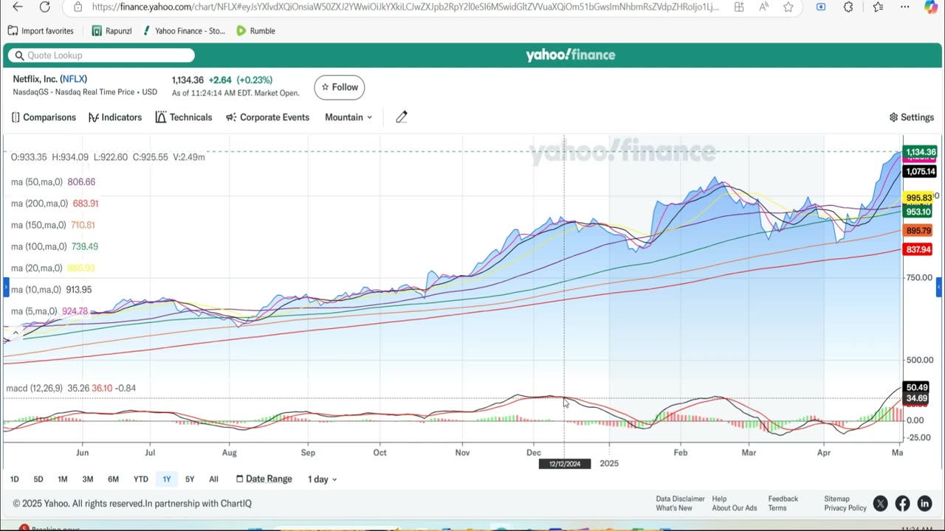945x531 pixels.
Task: Select ma (150,ma,0) indicator legend
Action: coord(53,225)
